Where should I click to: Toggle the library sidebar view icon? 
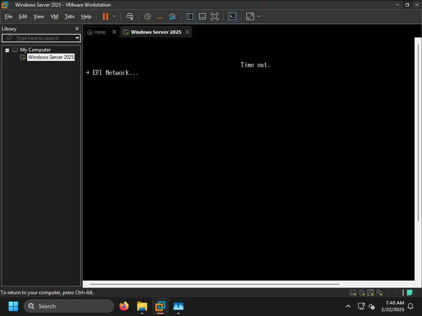[190, 16]
